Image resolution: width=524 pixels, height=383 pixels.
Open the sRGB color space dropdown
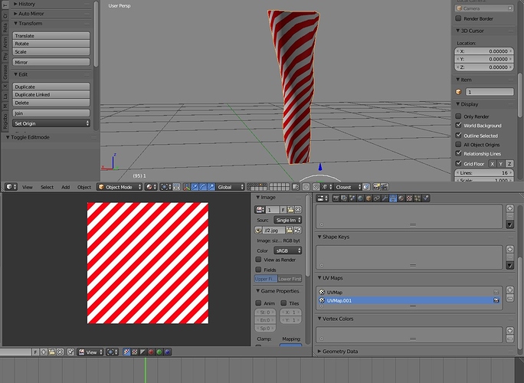coord(288,250)
